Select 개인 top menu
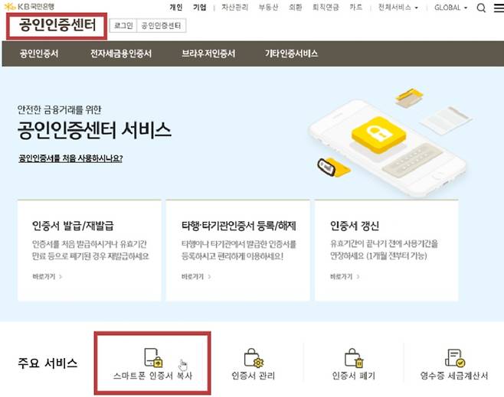 click(x=176, y=8)
